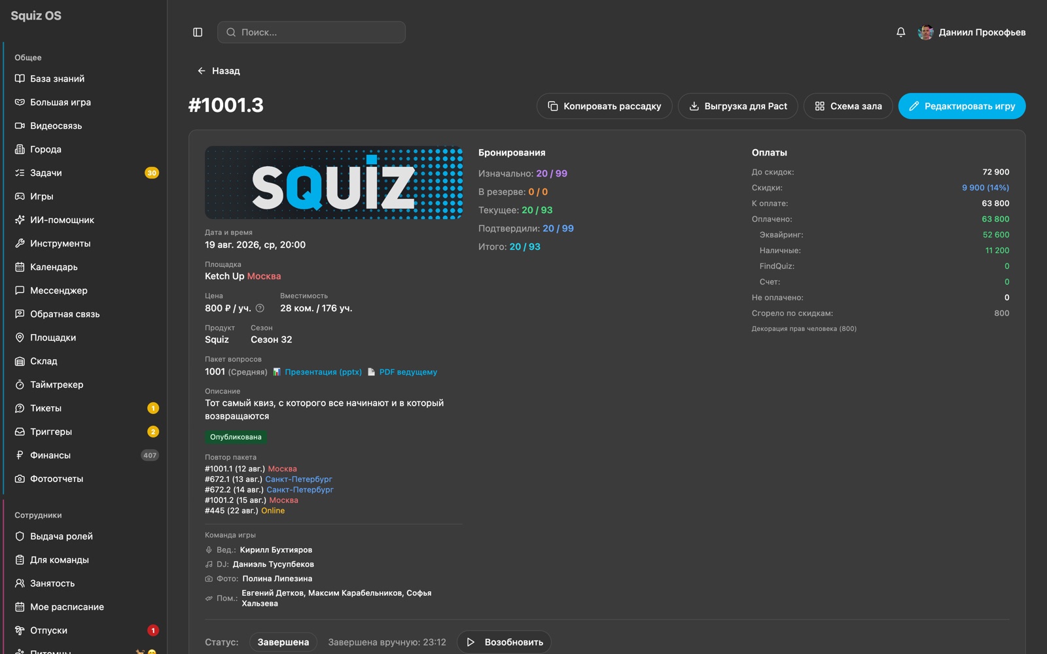Click the SQUIZ game banner image

(x=334, y=182)
